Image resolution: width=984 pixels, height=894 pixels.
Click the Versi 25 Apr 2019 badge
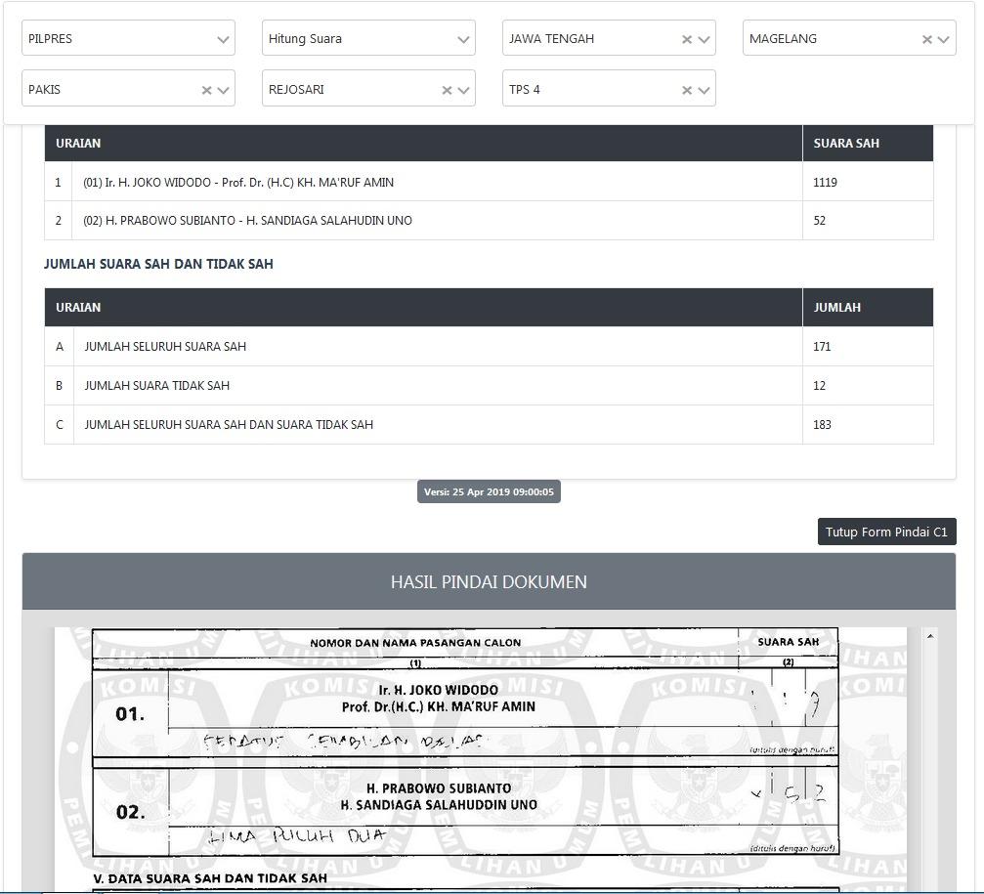coord(489,491)
